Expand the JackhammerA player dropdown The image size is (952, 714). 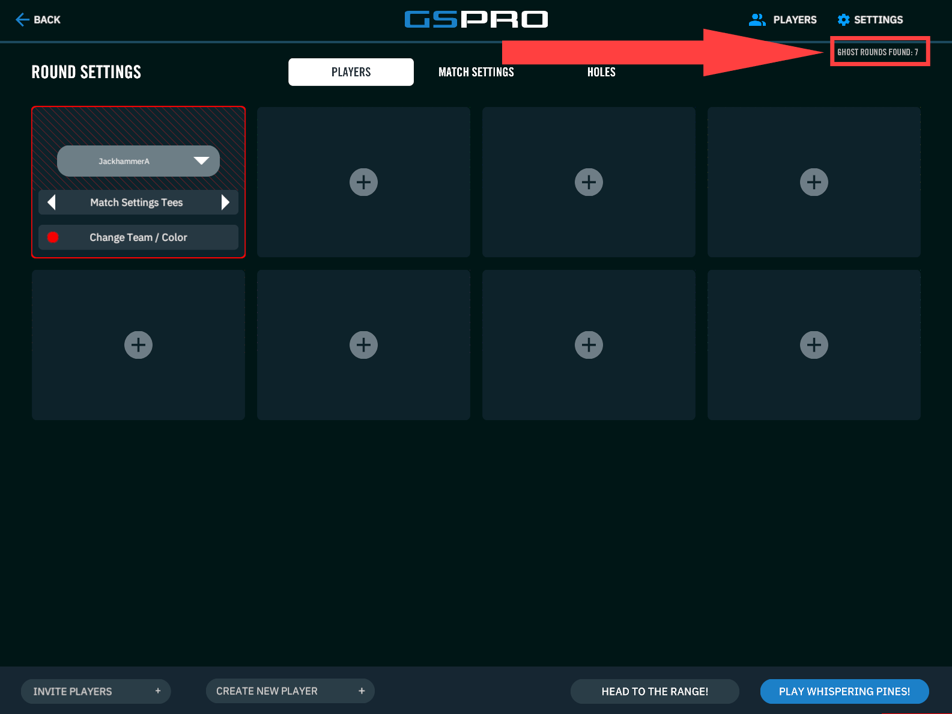point(201,161)
